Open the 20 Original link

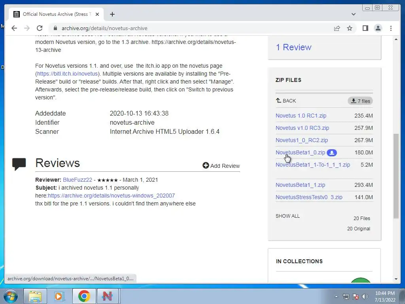tap(358, 229)
